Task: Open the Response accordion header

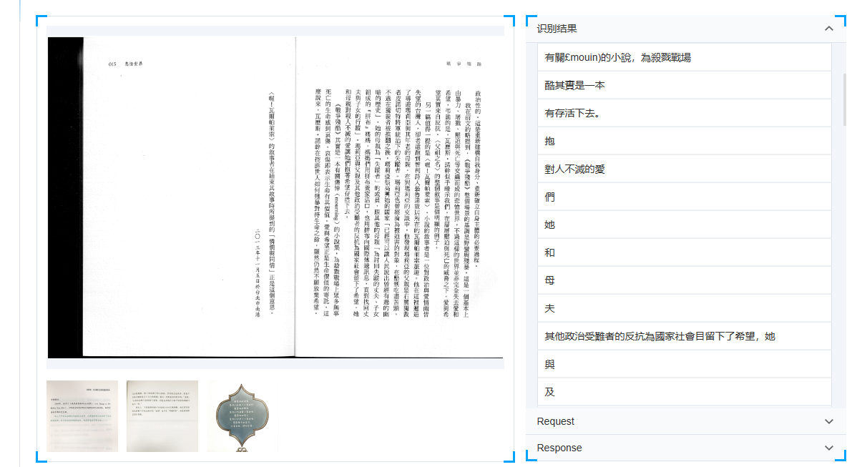Action: coord(559,448)
